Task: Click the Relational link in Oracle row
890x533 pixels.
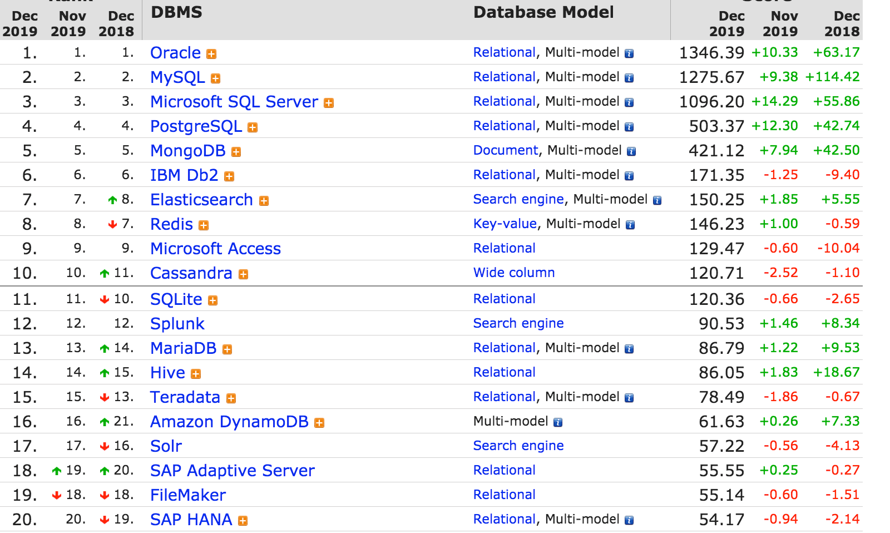Action: [505, 52]
